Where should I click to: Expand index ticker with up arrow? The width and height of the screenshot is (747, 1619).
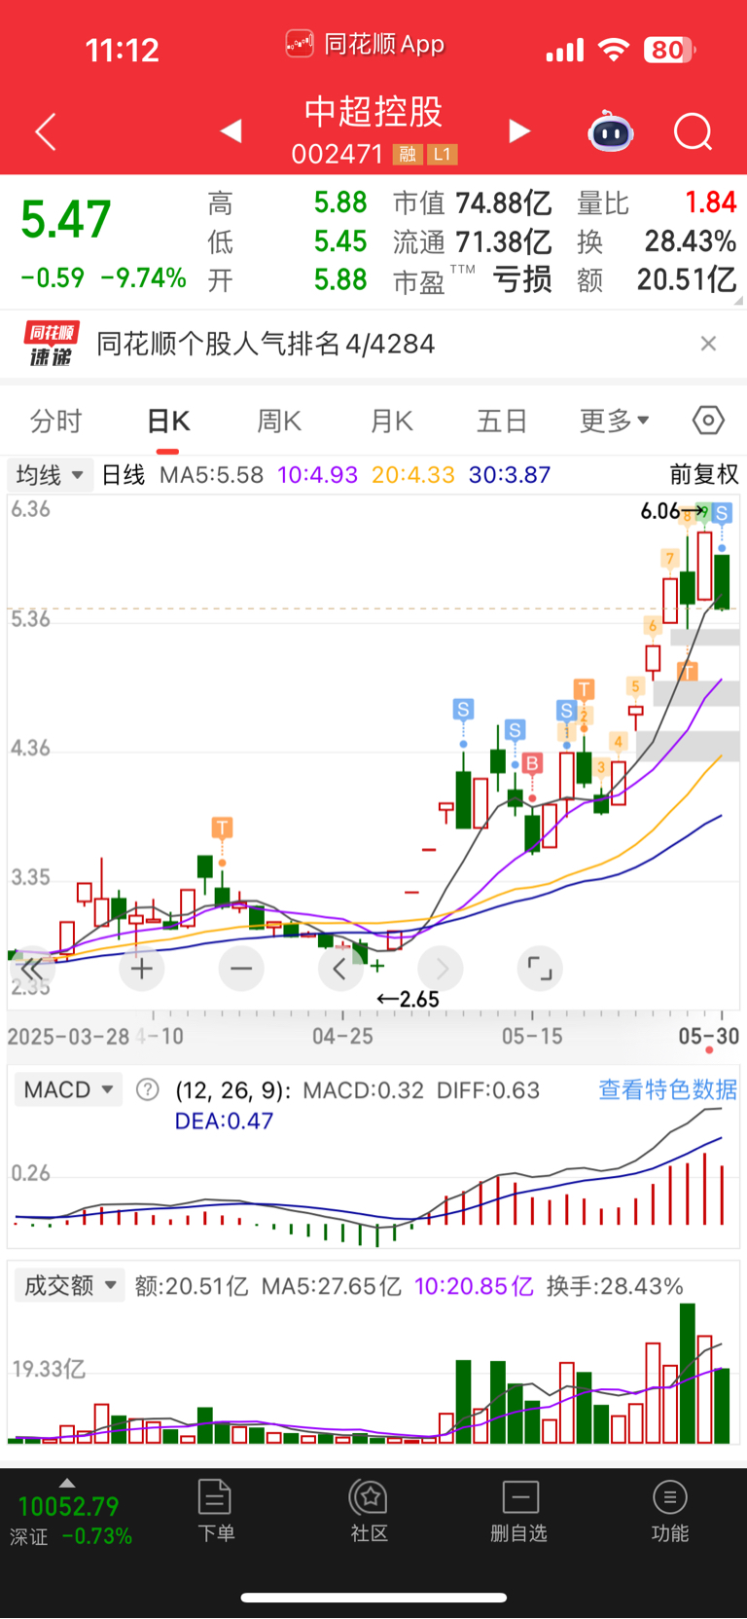click(67, 1483)
